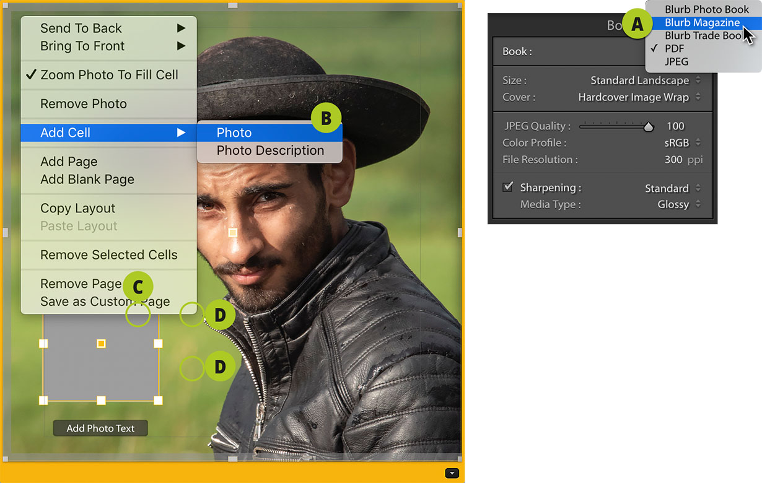The width and height of the screenshot is (762, 483).
Task: Open the Sharpening strength dropdown showing Standard
Action: click(x=673, y=188)
